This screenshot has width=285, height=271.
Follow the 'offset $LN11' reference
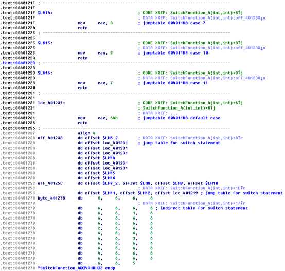[100, 193]
